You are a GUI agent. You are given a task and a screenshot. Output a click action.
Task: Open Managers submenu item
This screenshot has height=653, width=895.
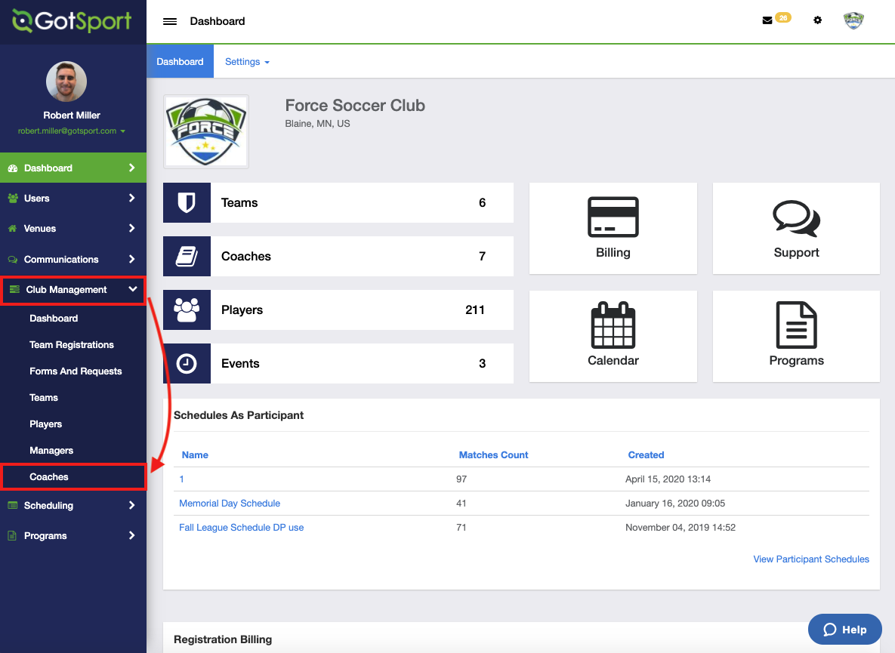(x=51, y=451)
